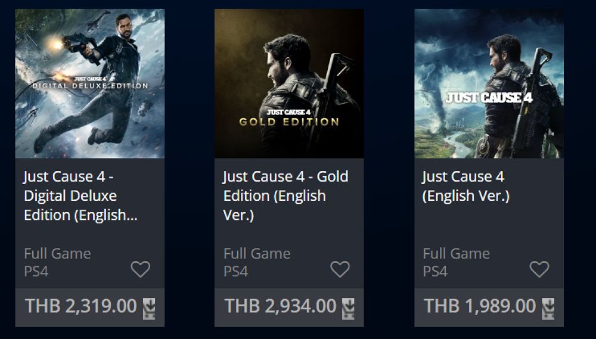Open the Just Cause 4 tornado cover image
This screenshot has height=339, width=596.
click(489, 83)
